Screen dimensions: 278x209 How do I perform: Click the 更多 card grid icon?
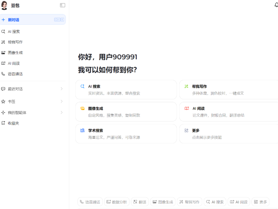tap(186, 130)
